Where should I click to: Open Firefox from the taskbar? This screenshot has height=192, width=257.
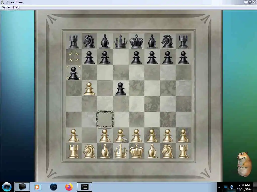click(69, 187)
